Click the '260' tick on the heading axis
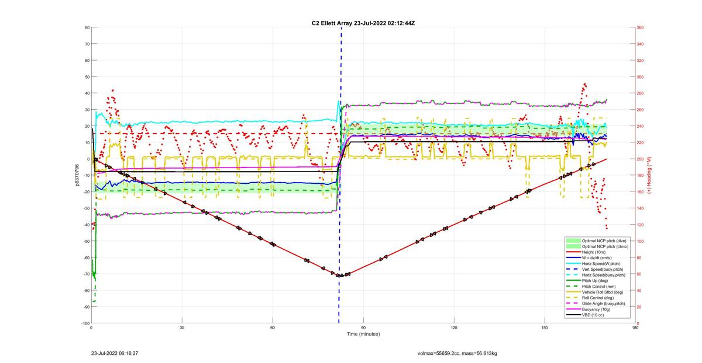Screen dimensions: 702x363 pos(640,110)
